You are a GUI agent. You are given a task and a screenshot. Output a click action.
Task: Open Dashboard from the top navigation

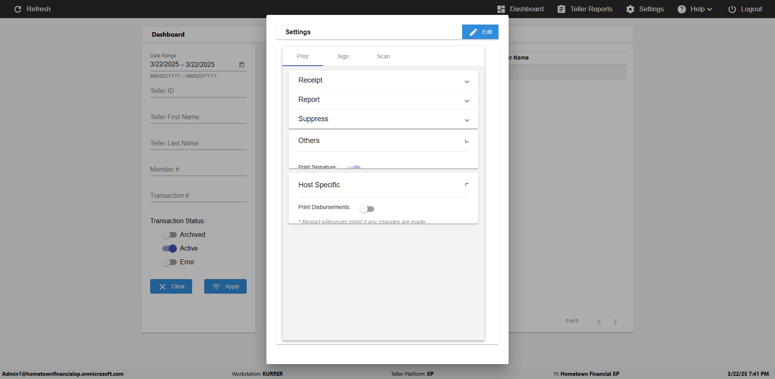coord(520,9)
